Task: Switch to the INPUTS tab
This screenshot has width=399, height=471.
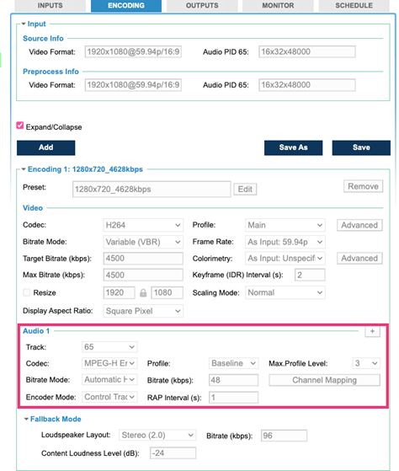Action: tap(51, 5)
